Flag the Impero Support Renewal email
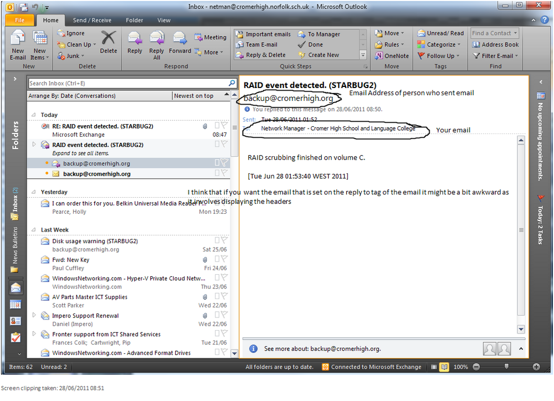This screenshot has height=401, width=554. click(224, 315)
